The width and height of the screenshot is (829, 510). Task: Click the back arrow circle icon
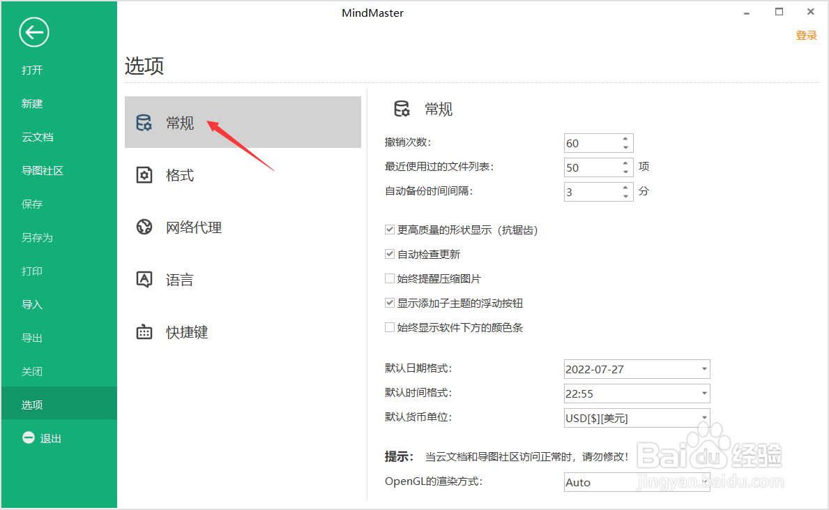point(34,32)
